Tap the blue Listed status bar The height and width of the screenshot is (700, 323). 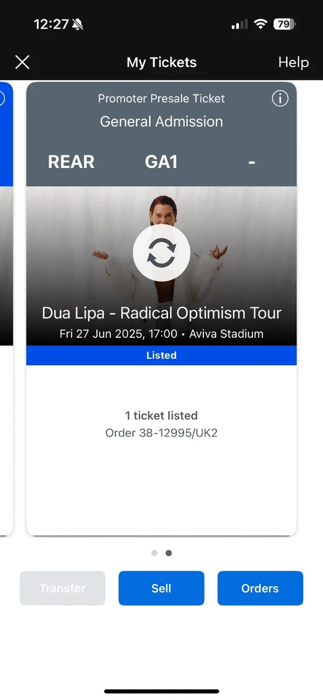(161, 355)
